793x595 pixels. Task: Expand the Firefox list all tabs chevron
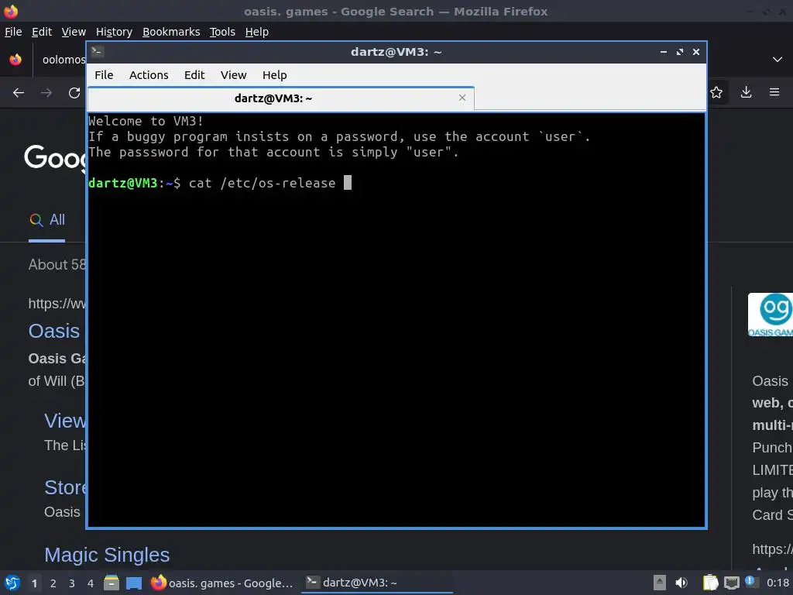(x=778, y=60)
